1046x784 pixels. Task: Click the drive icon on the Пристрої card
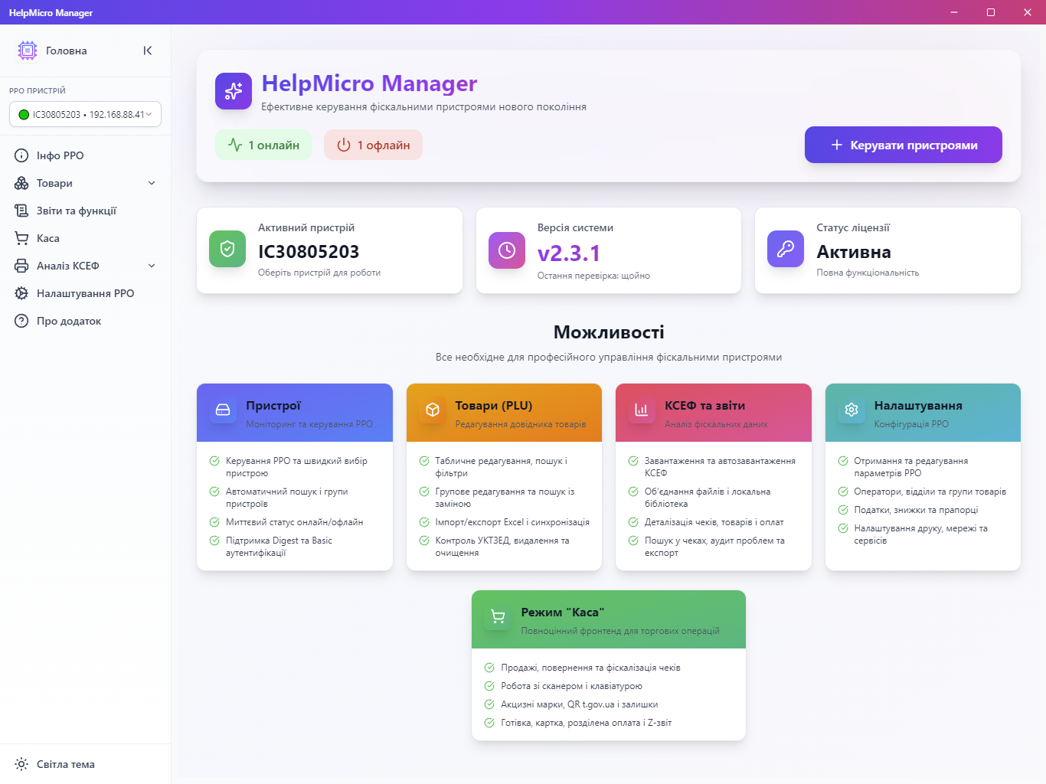(223, 410)
